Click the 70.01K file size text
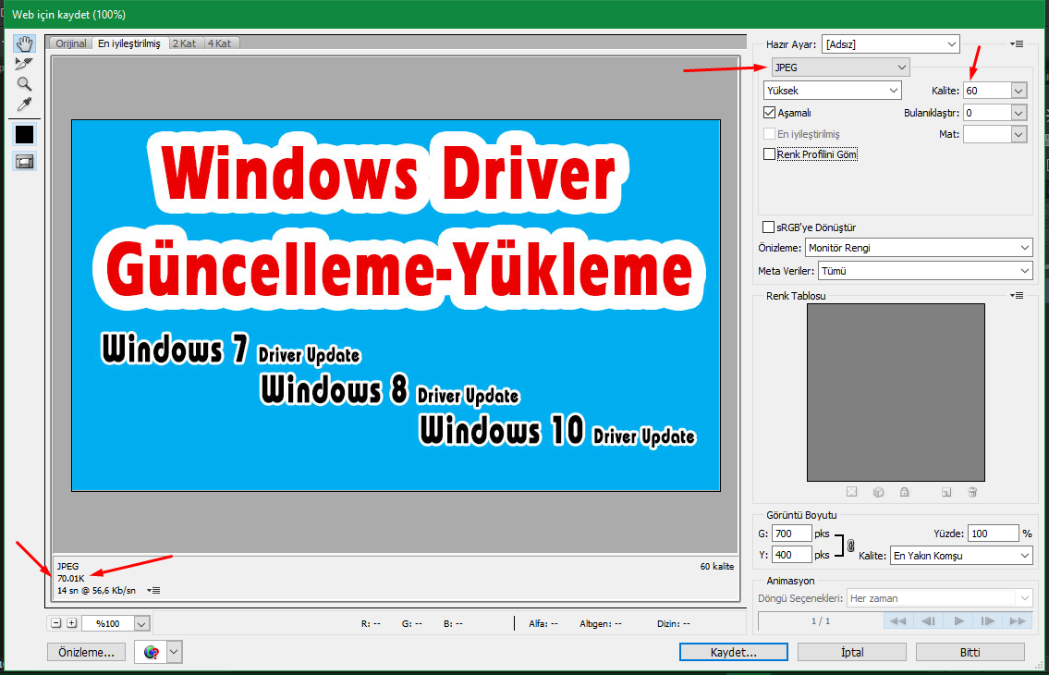 point(71,578)
